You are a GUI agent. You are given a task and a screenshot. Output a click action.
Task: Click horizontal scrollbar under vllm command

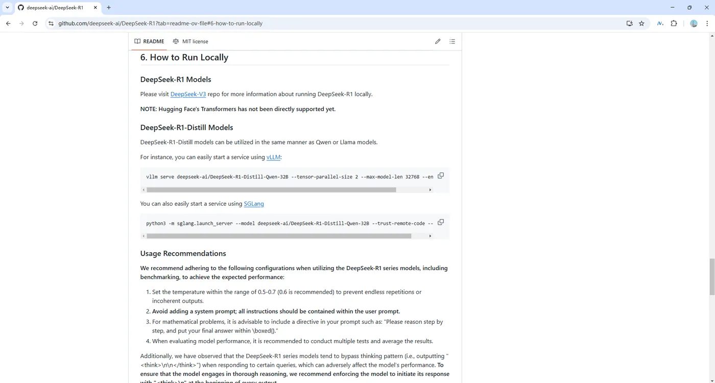pos(271,190)
